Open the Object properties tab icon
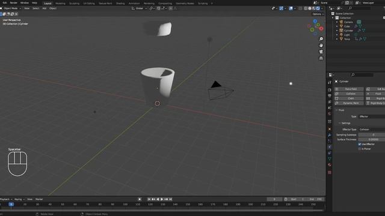The height and width of the screenshot is (216, 385). [330, 129]
